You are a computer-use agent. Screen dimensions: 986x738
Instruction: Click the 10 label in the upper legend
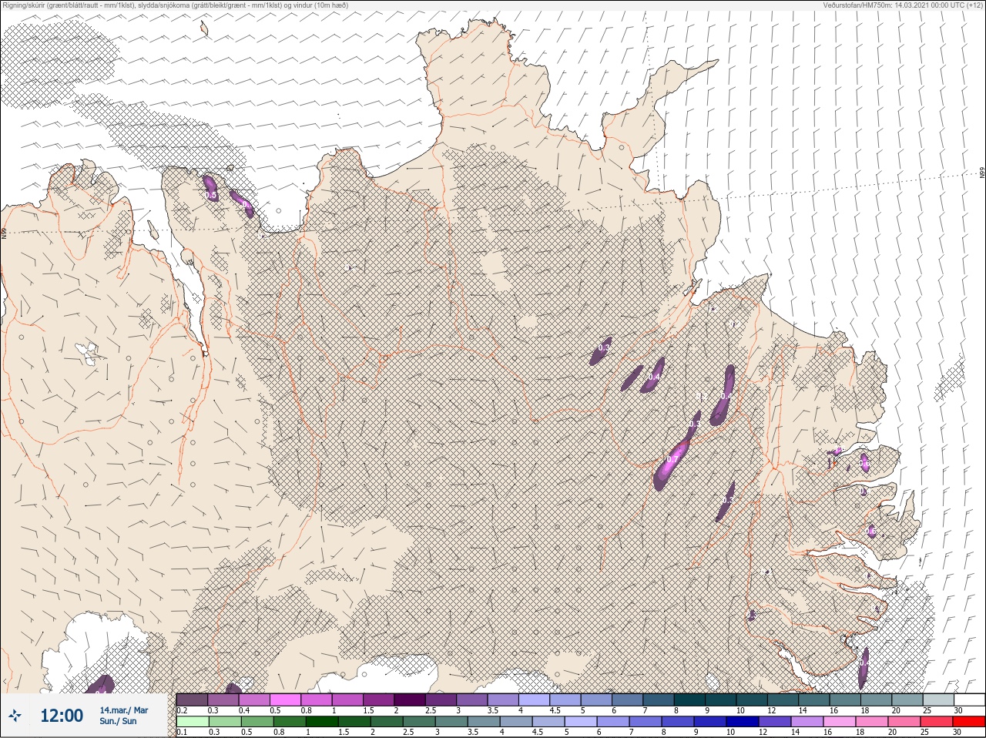740,710
